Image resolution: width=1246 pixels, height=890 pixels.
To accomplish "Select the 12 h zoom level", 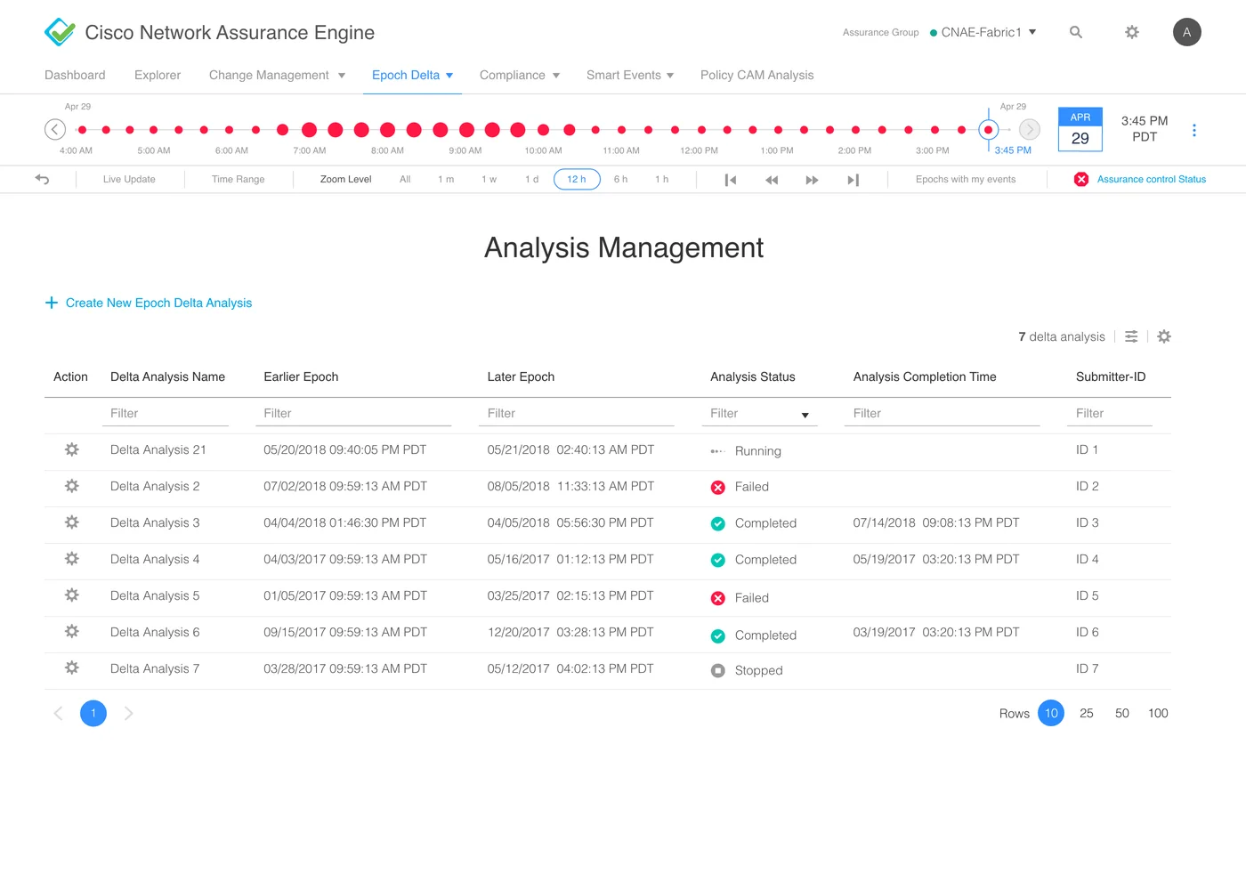I will [577, 179].
